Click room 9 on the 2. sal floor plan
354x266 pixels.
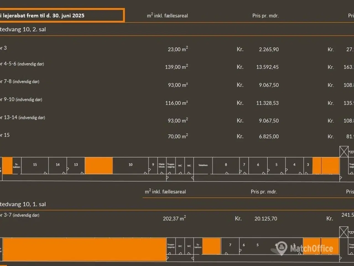153,165
